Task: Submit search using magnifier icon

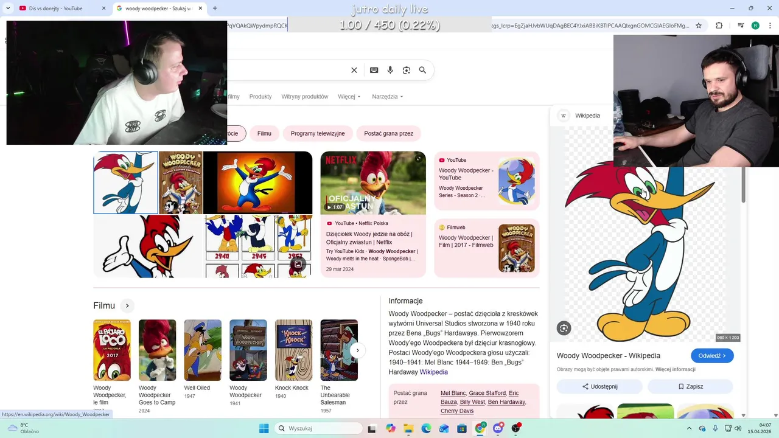Action: [x=422, y=70]
